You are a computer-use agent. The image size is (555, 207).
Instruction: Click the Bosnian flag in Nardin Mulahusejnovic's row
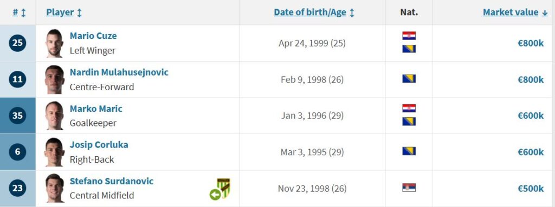[409, 79]
